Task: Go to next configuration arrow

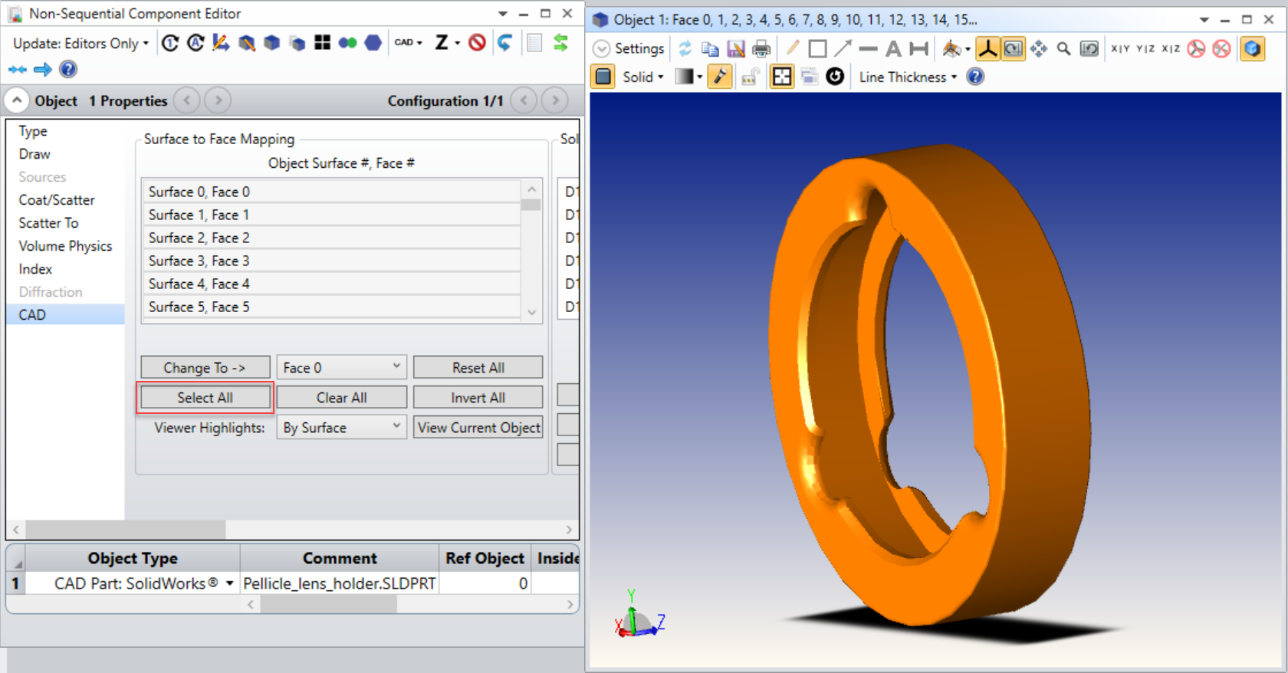Action: (555, 100)
